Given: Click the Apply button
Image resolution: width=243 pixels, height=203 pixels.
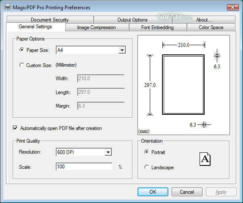Looking at the screenshot, I should click(221, 192).
